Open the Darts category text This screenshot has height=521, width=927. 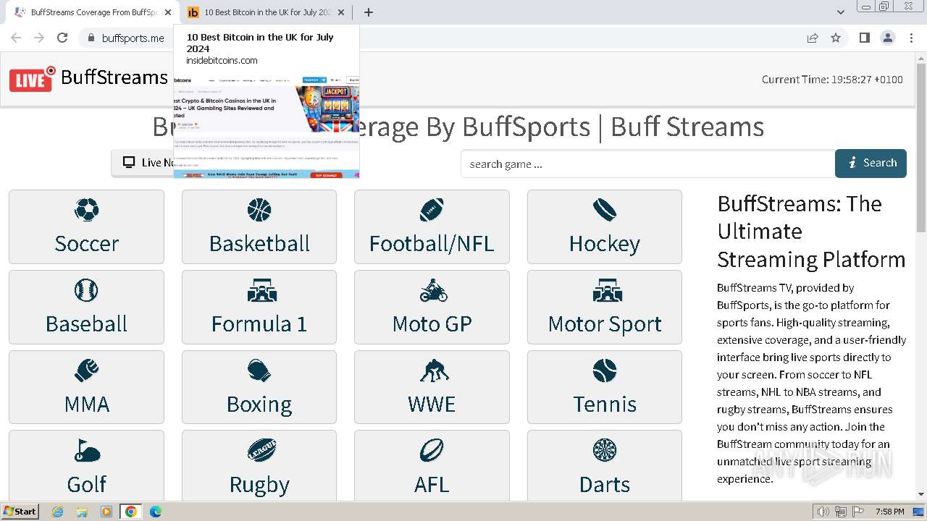coord(605,484)
